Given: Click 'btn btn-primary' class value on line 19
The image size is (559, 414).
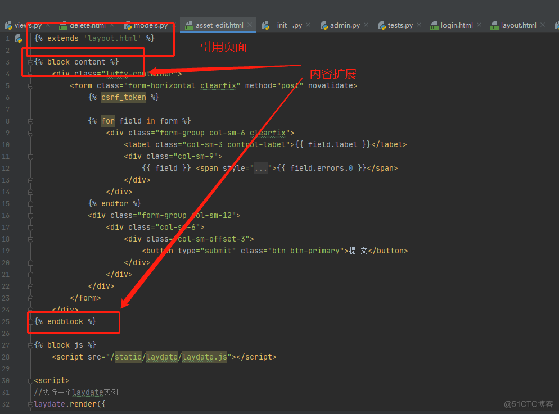Looking at the screenshot, I should (305, 251).
